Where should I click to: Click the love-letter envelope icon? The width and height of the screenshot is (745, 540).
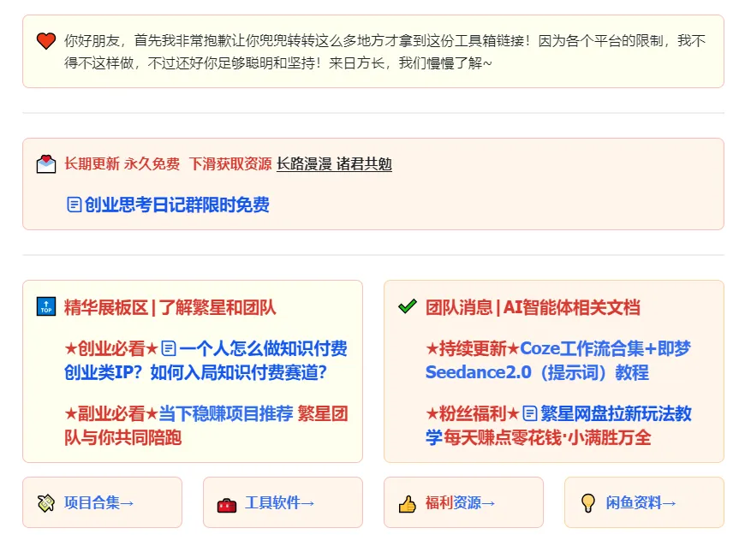[46, 164]
